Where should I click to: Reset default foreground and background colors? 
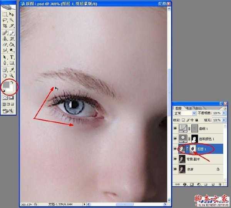(x=4, y=91)
